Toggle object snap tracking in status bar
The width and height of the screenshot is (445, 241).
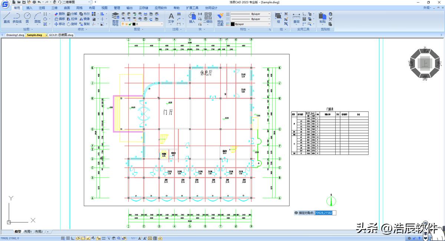88,238
